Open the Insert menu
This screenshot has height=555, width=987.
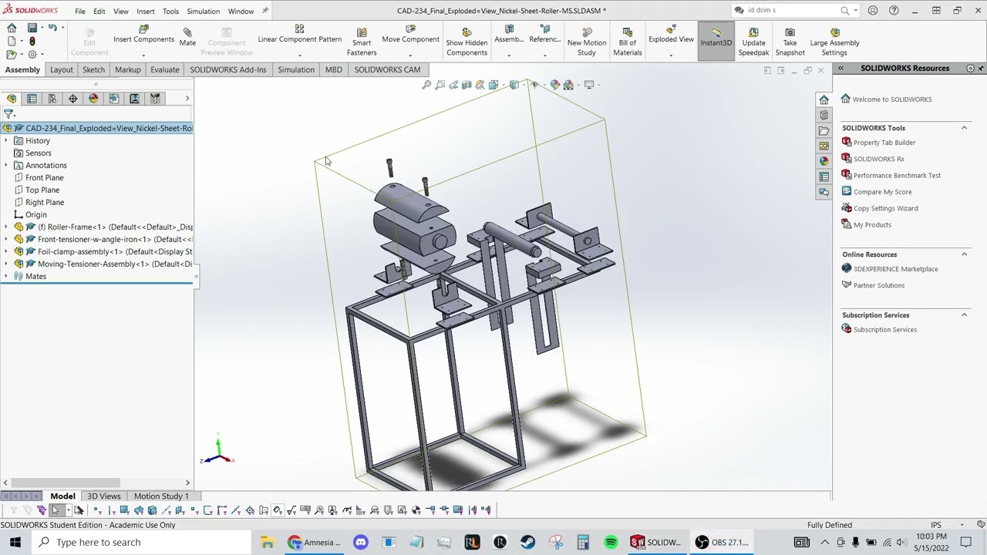(x=146, y=12)
